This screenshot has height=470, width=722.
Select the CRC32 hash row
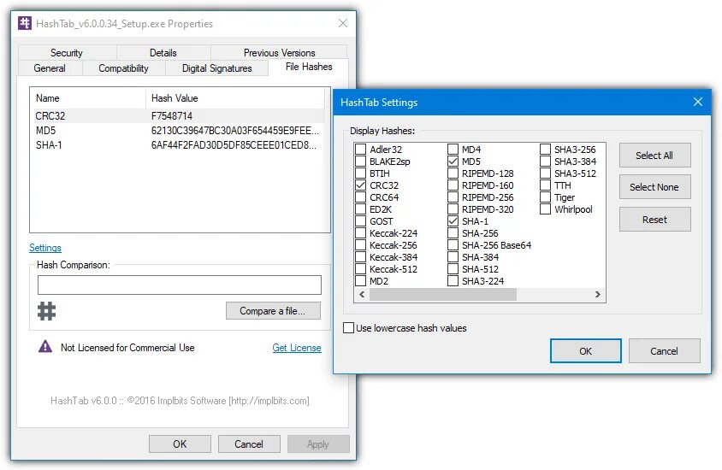[180, 116]
